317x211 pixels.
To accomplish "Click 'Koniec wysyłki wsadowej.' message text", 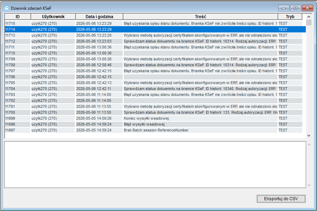I will pyautogui.click(x=146, y=119).
